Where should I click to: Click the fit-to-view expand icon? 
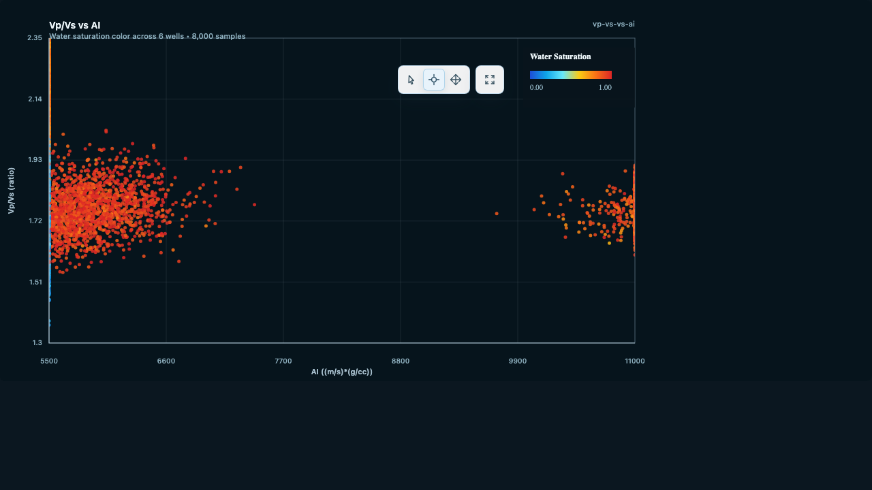490,80
